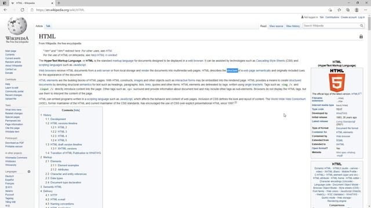
Task: Jump to 1.1 Development in Contents
Action: (x=58, y=120)
